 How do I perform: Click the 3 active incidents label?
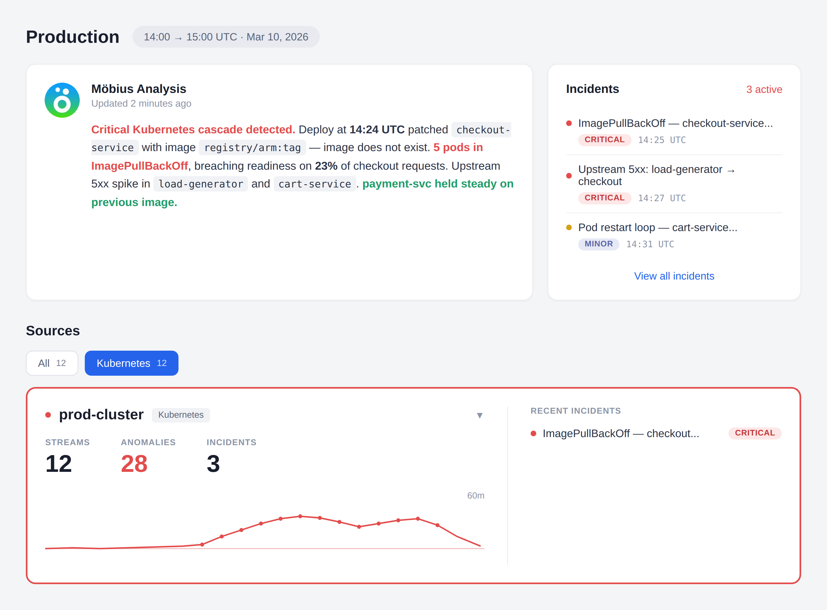(764, 89)
